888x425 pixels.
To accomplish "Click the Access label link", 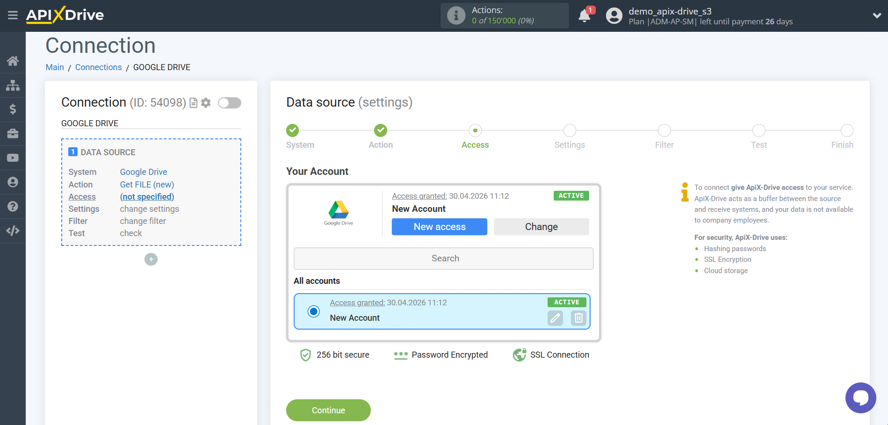I will [x=82, y=197].
